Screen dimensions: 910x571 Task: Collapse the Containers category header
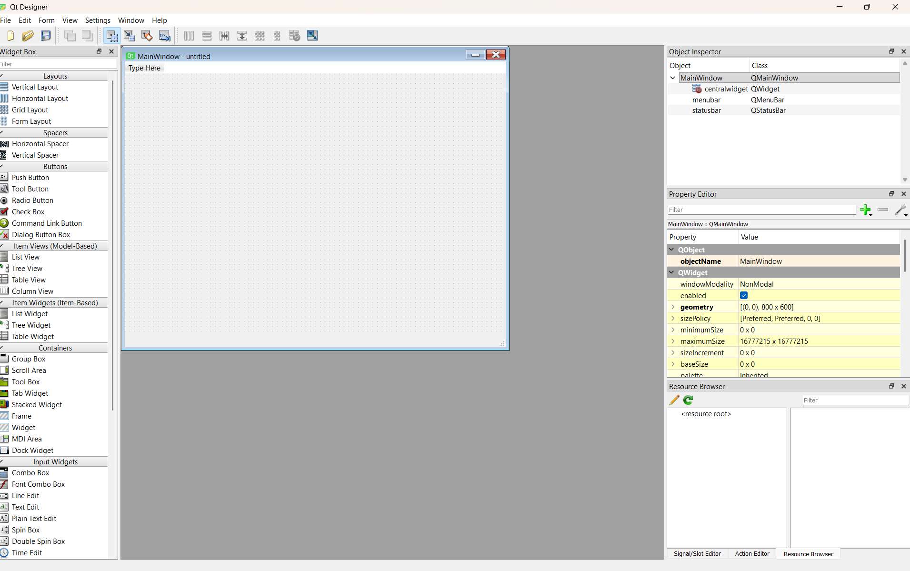[54, 348]
